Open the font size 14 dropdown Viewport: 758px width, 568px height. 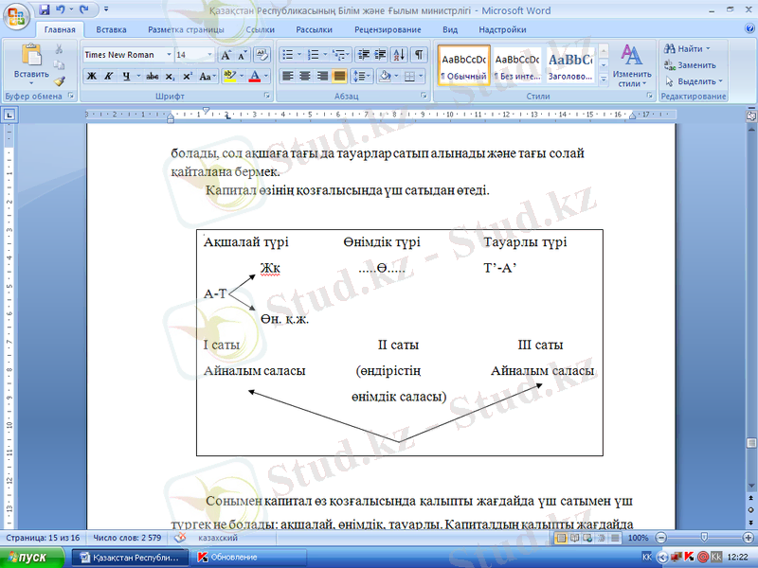[x=209, y=55]
